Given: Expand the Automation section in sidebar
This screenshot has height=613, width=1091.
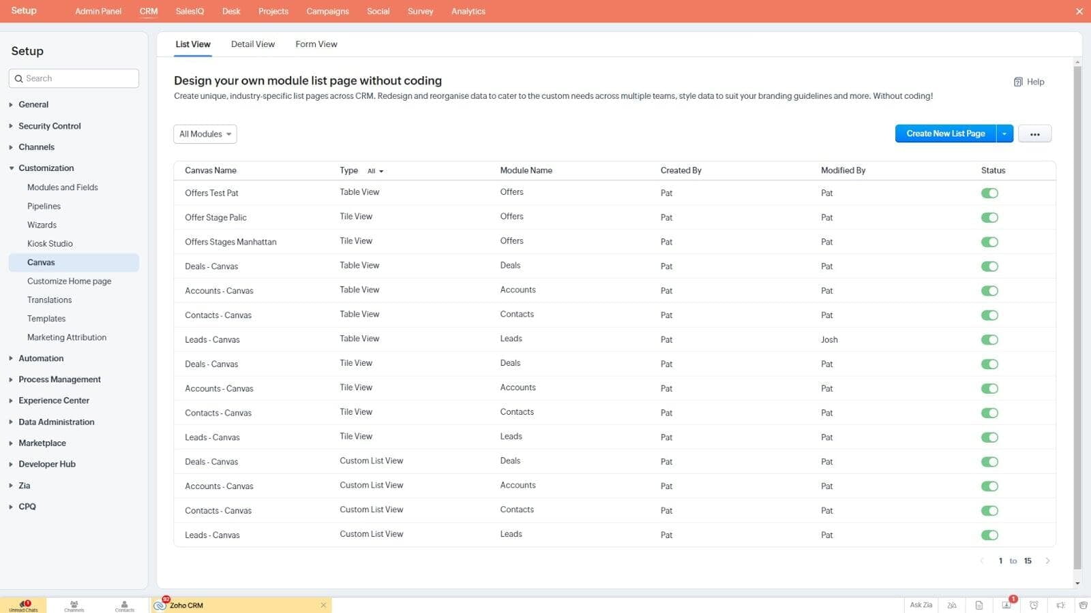Looking at the screenshot, I should [41, 358].
